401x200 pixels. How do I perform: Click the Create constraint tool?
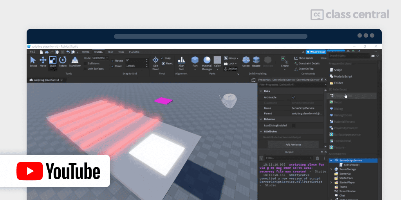pos(285,62)
